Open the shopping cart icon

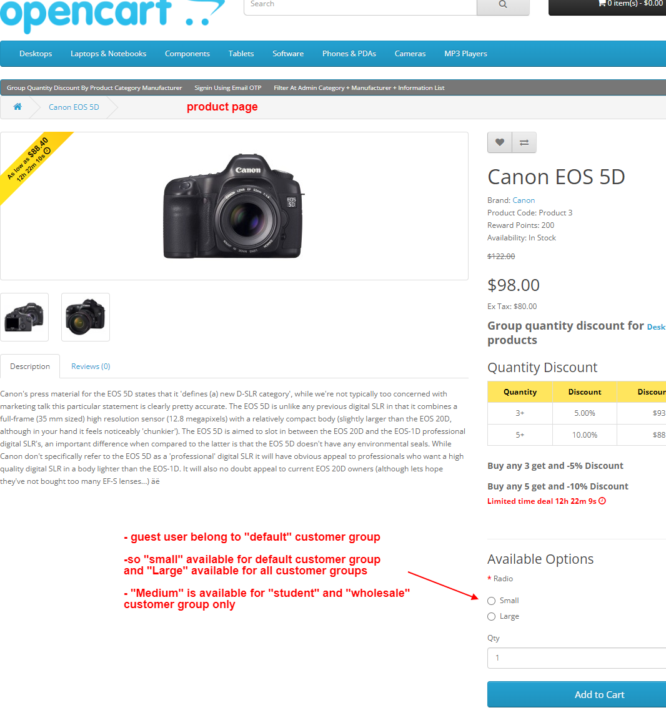pyautogui.click(x=602, y=3)
